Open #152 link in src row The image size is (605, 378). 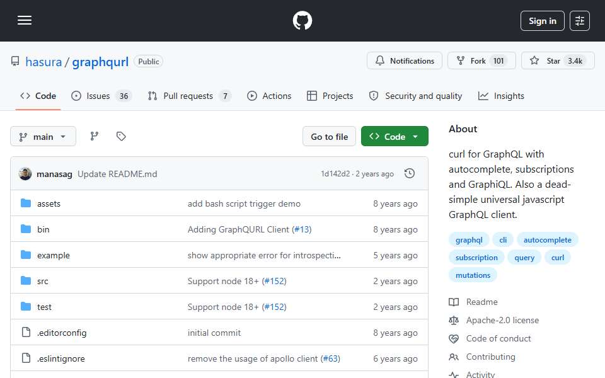coord(274,281)
